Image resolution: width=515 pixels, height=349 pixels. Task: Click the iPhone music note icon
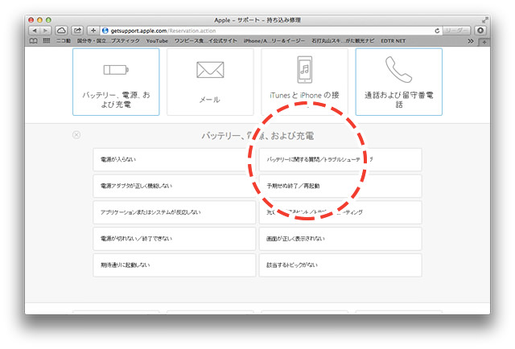305,70
